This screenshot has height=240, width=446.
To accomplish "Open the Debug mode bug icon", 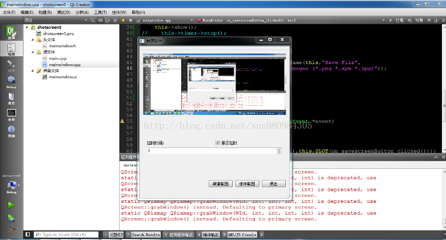I will coord(11,82).
